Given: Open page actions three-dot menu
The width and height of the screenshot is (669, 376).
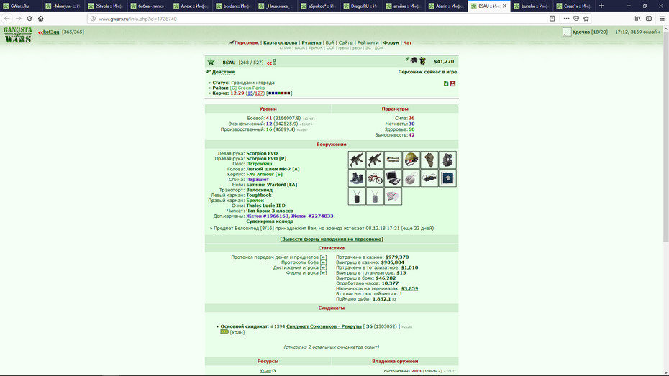Looking at the screenshot, I should pos(566,18).
